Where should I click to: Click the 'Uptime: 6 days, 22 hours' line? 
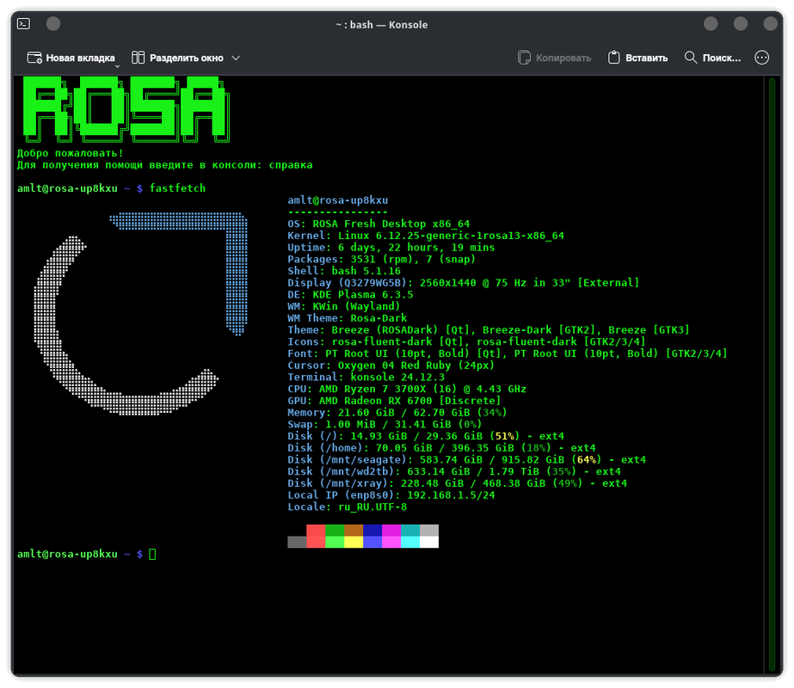point(391,247)
